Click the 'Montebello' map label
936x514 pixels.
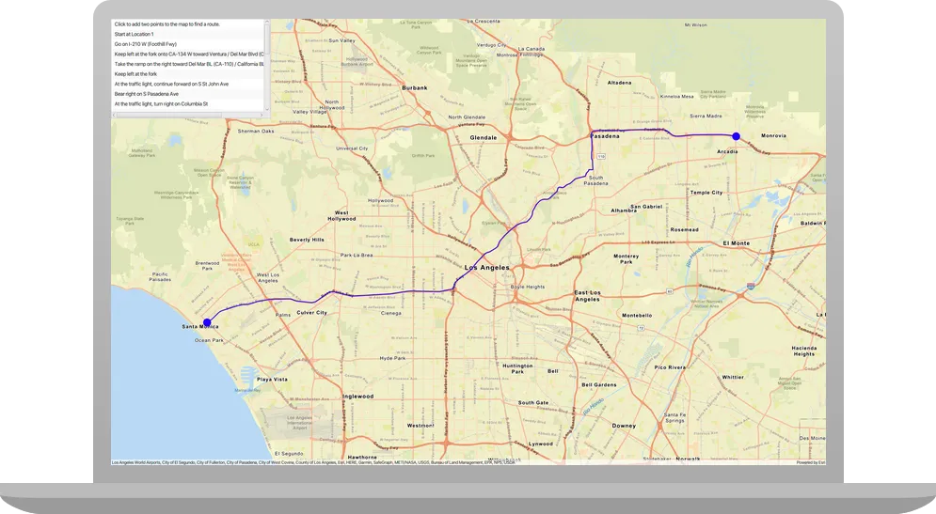click(x=637, y=315)
